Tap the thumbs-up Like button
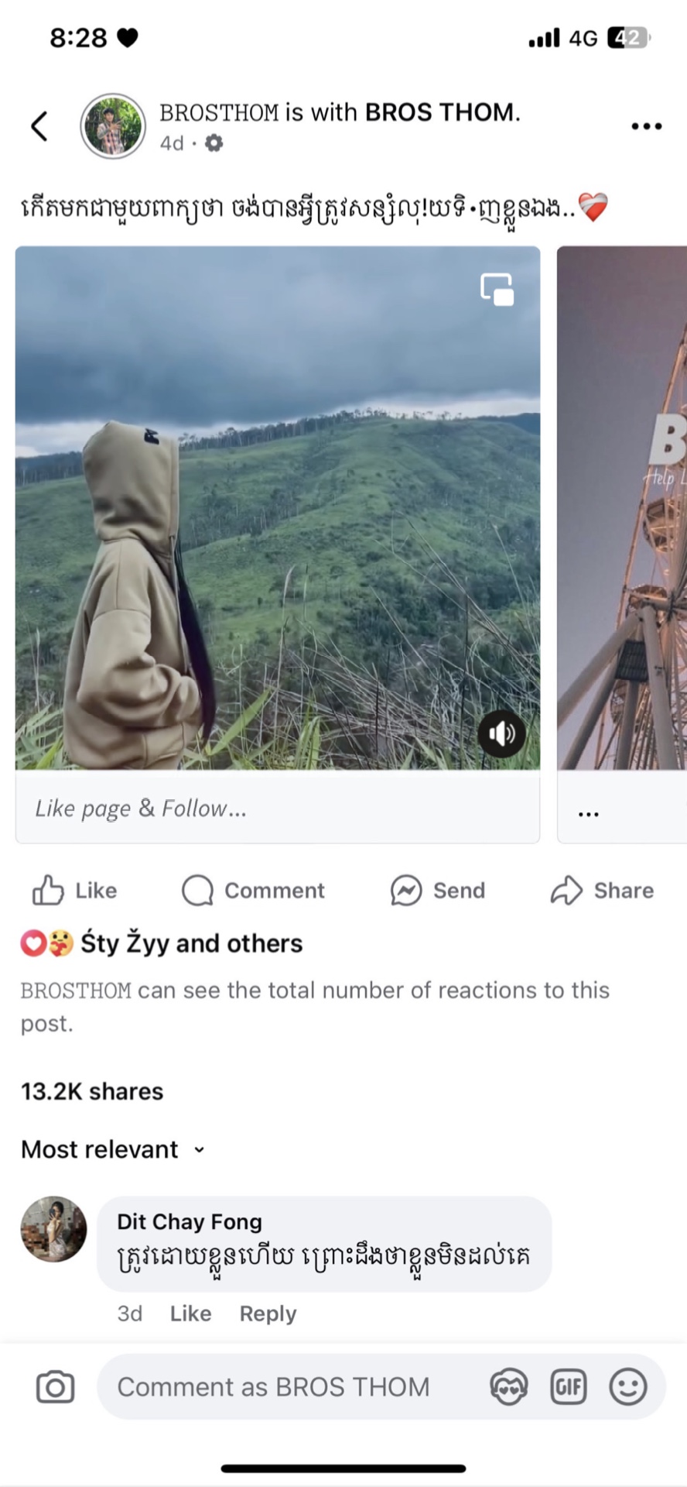The image size is (687, 1487). click(x=74, y=891)
